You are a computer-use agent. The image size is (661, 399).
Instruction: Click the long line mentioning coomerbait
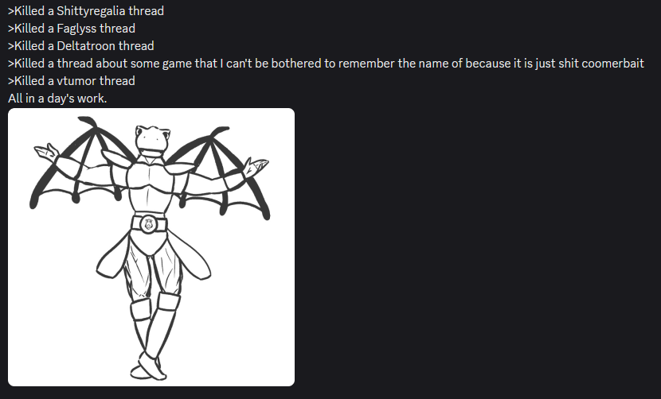pos(326,64)
